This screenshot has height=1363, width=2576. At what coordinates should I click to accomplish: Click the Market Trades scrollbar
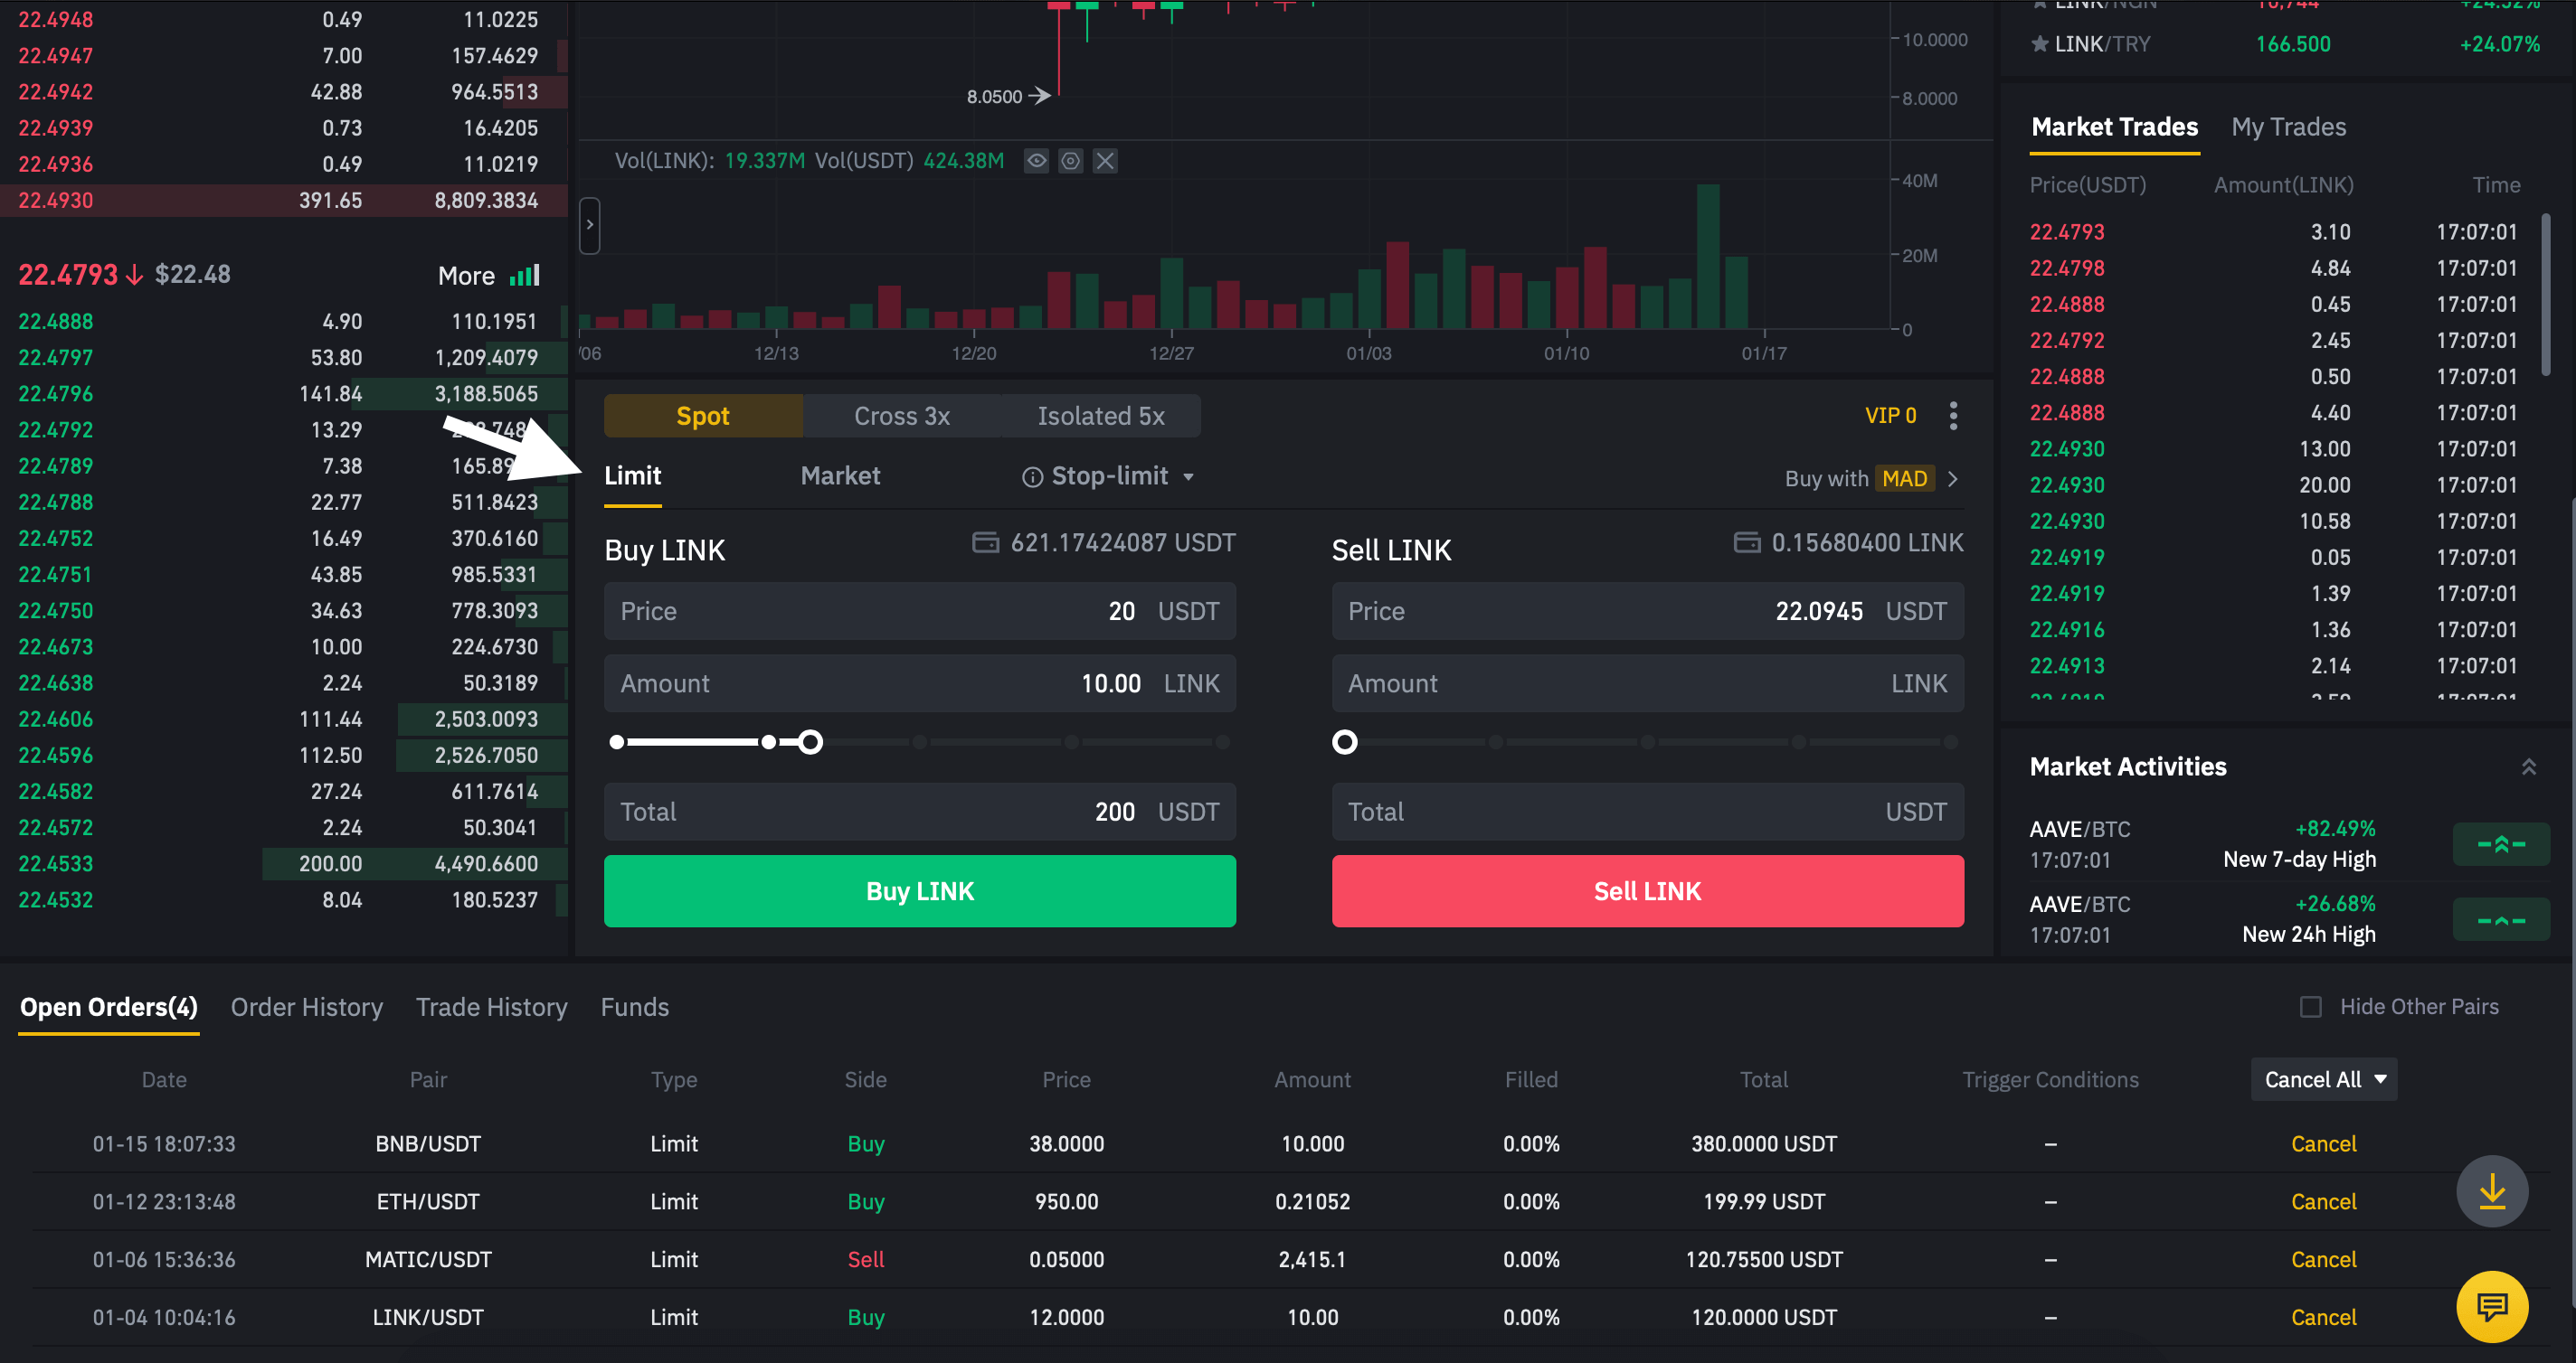pyautogui.click(x=2545, y=295)
